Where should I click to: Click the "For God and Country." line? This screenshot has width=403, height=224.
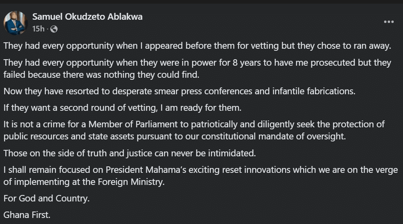pyautogui.click(x=47, y=199)
